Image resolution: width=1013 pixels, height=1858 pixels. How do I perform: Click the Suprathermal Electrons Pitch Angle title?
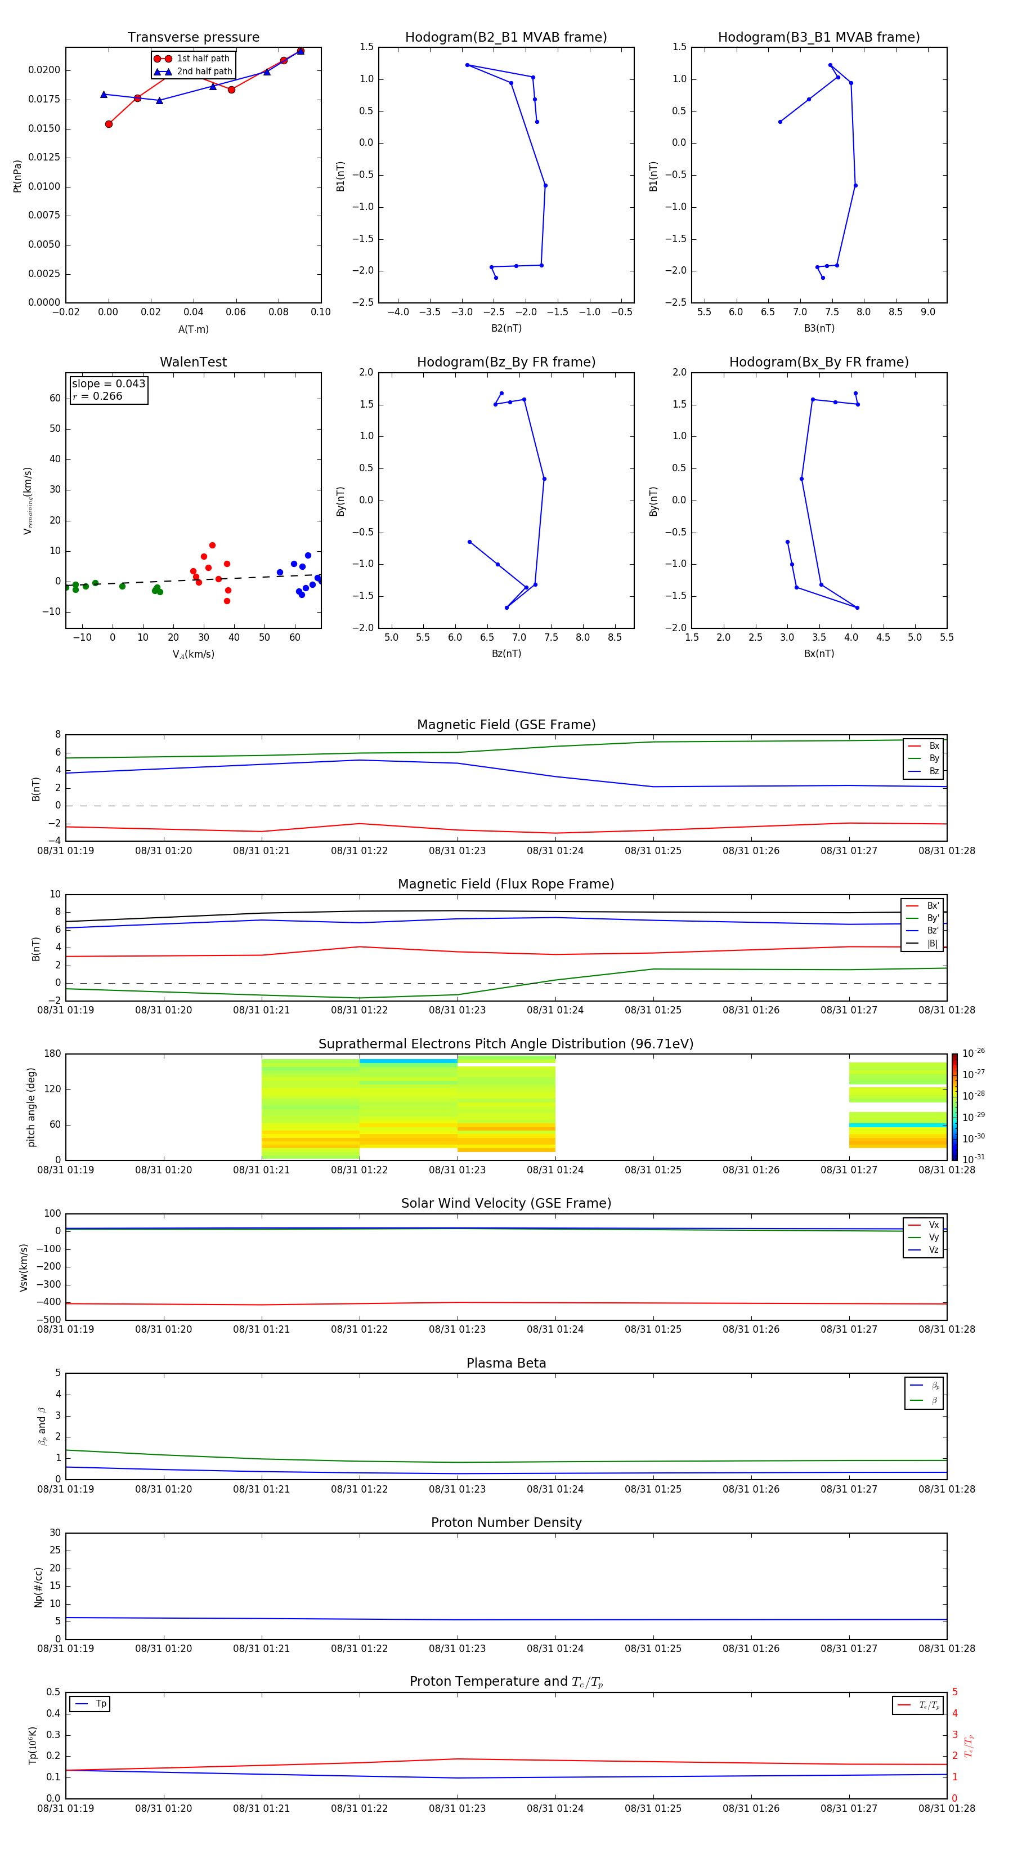point(506,1044)
